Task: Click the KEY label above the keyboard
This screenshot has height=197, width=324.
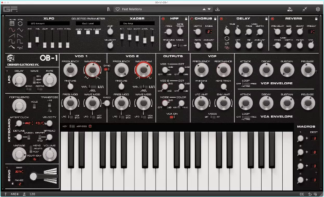Action: 65,126
